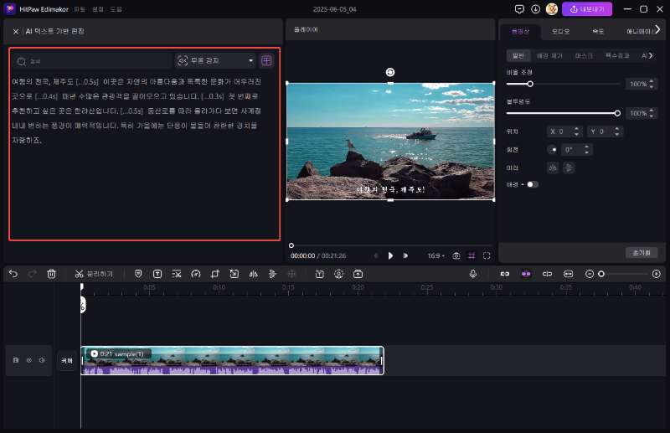Select the sample(1) clip on timeline
The height and width of the screenshot is (433, 670).
coord(232,360)
